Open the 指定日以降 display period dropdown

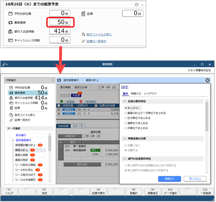83,87
